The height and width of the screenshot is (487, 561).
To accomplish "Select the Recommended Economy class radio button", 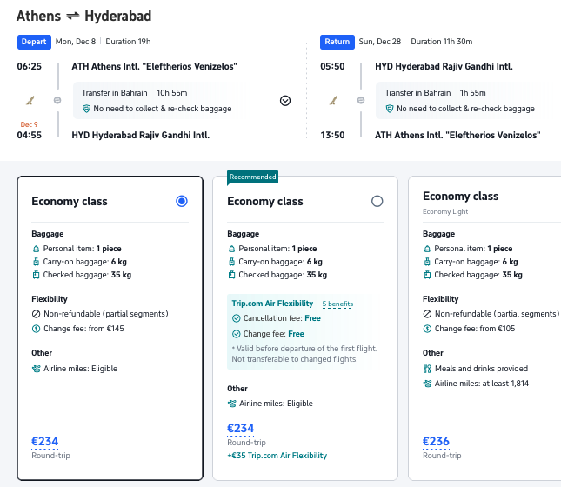I will click(x=377, y=201).
